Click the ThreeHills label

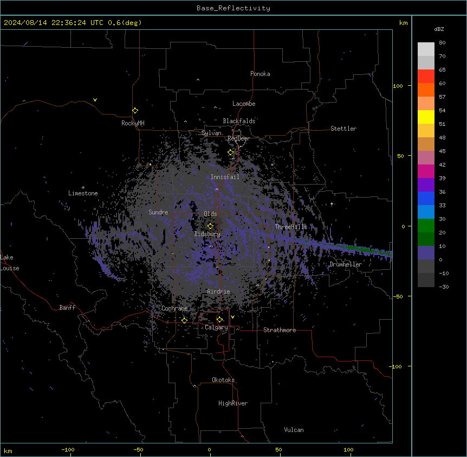tap(291, 227)
